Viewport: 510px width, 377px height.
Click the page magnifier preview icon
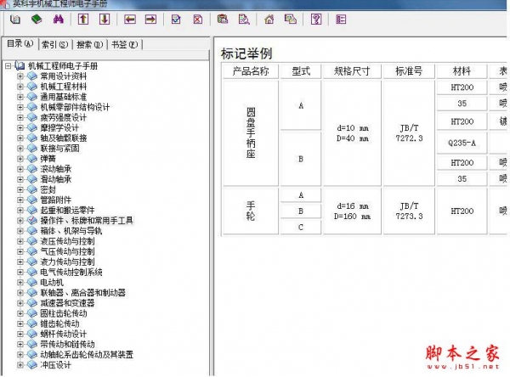(244, 20)
